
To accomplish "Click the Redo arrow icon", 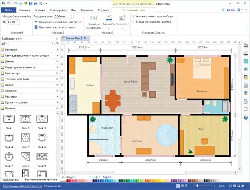I will pyautogui.click(x=16, y=3).
